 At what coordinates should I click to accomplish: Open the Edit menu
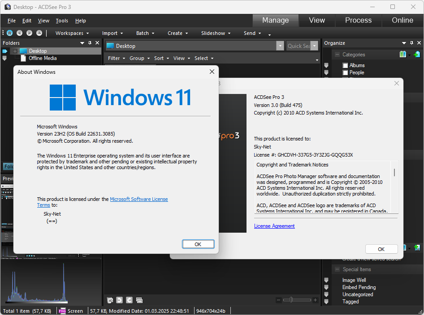coord(27,21)
